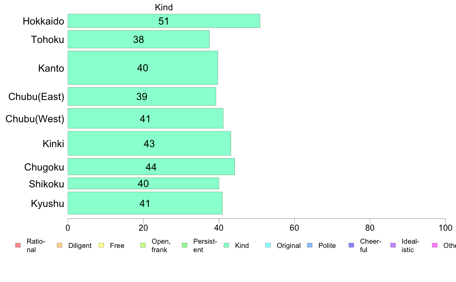Select the Original legend cyan swatch
This screenshot has height=282, width=456.
pos(268,245)
